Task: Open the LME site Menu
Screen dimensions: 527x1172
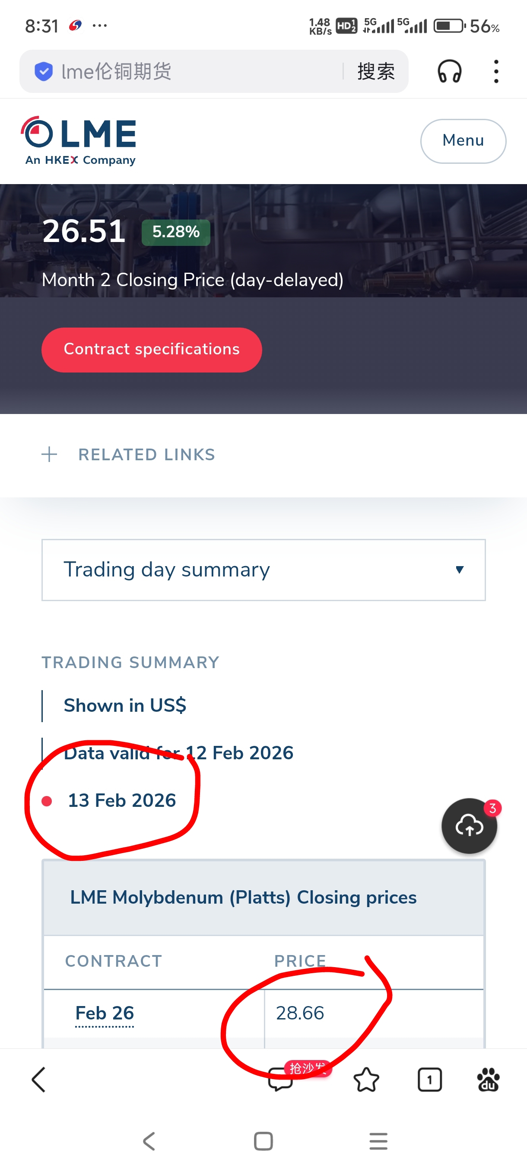Action: click(x=463, y=141)
